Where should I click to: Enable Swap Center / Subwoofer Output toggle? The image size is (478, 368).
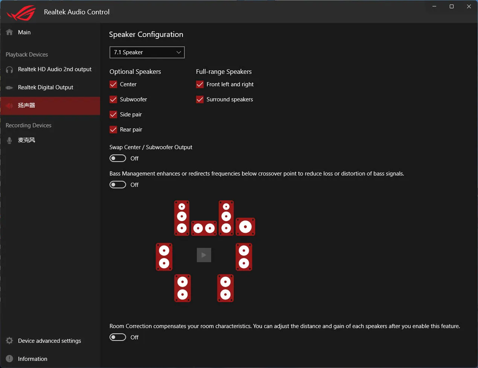pos(118,159)
